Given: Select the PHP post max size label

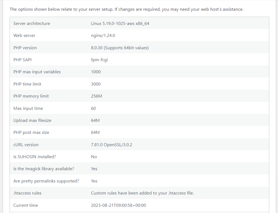Looking at the screenshot, I should 31,132.
